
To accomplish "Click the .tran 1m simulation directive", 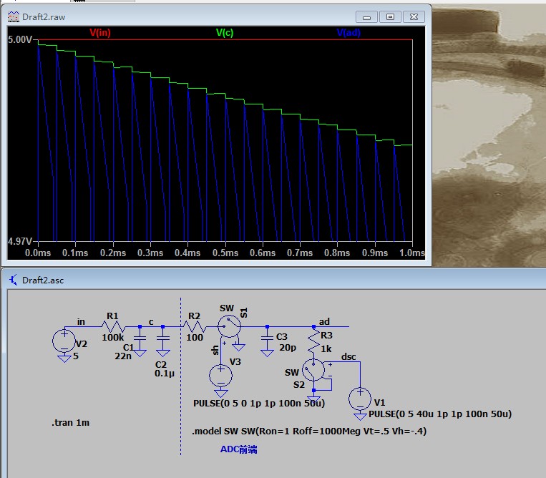I will 71,423.
